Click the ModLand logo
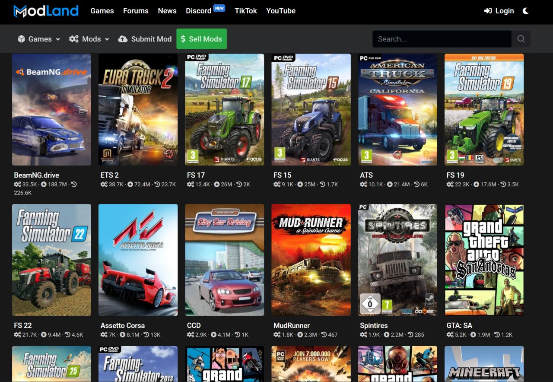 tap(46, 11)
